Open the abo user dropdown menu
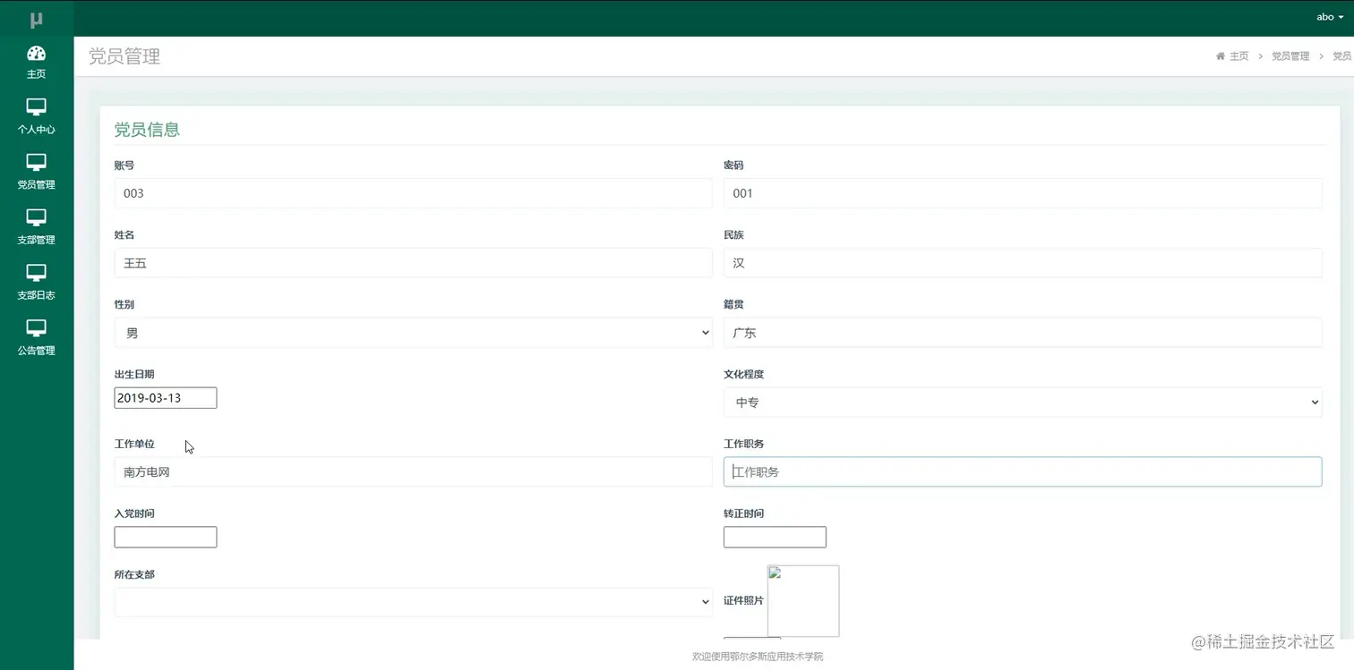 pyautogui.click(x=1330, y=17)
